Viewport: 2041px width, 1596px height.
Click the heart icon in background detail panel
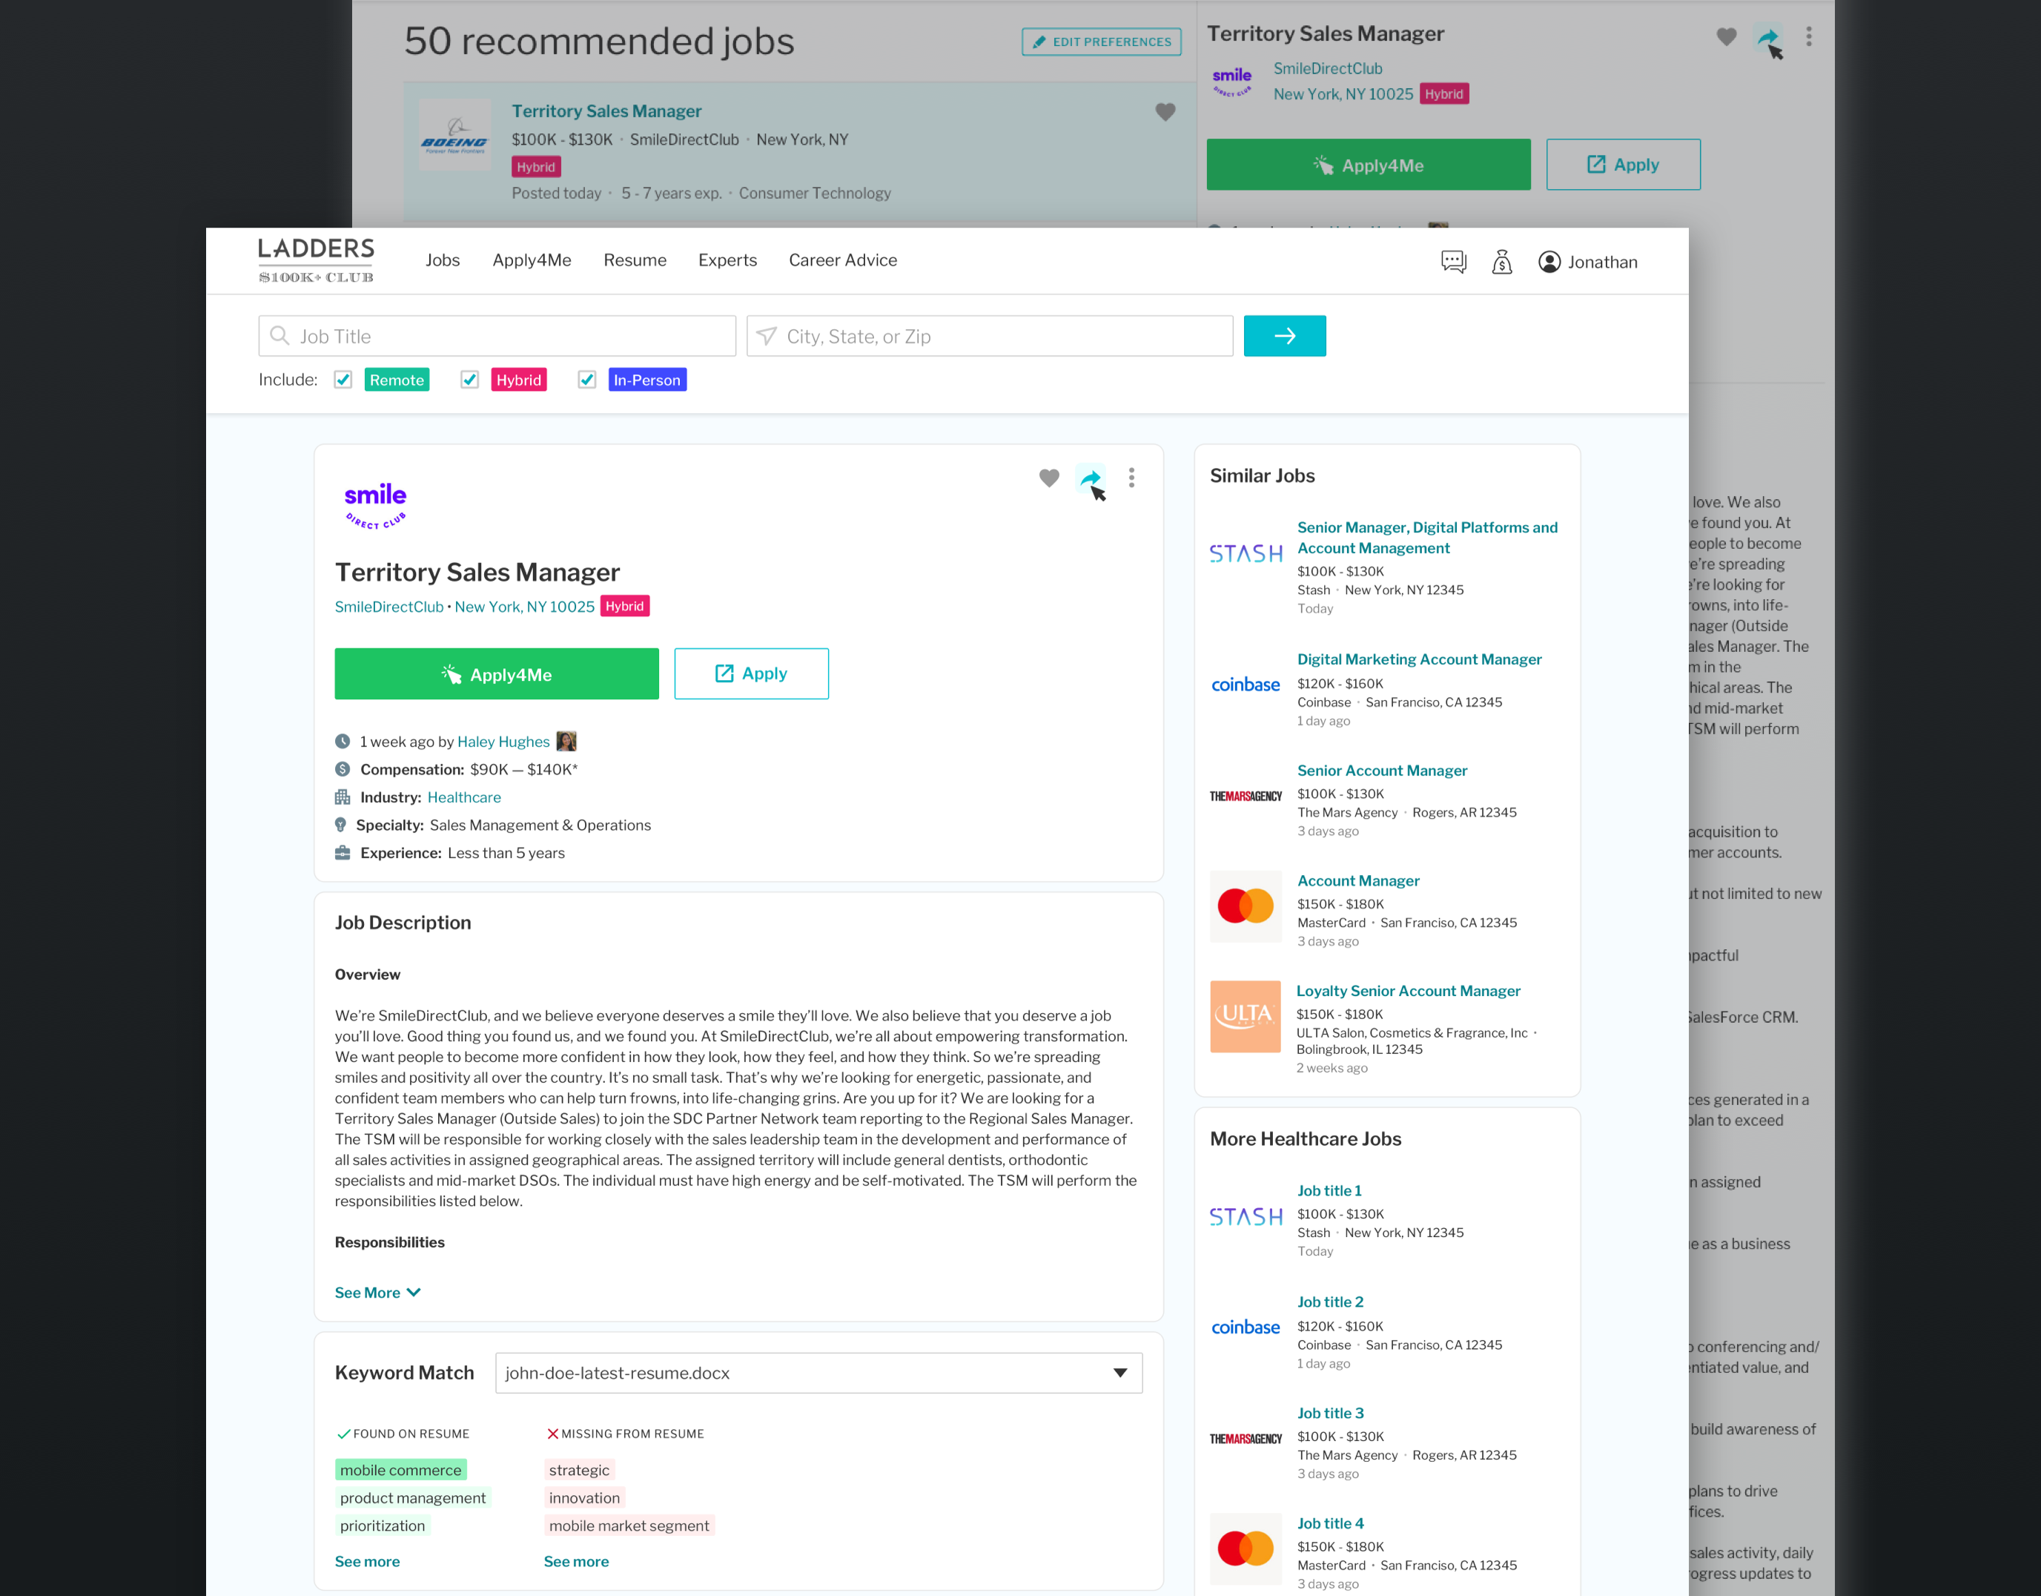(x=1726, y=36)
